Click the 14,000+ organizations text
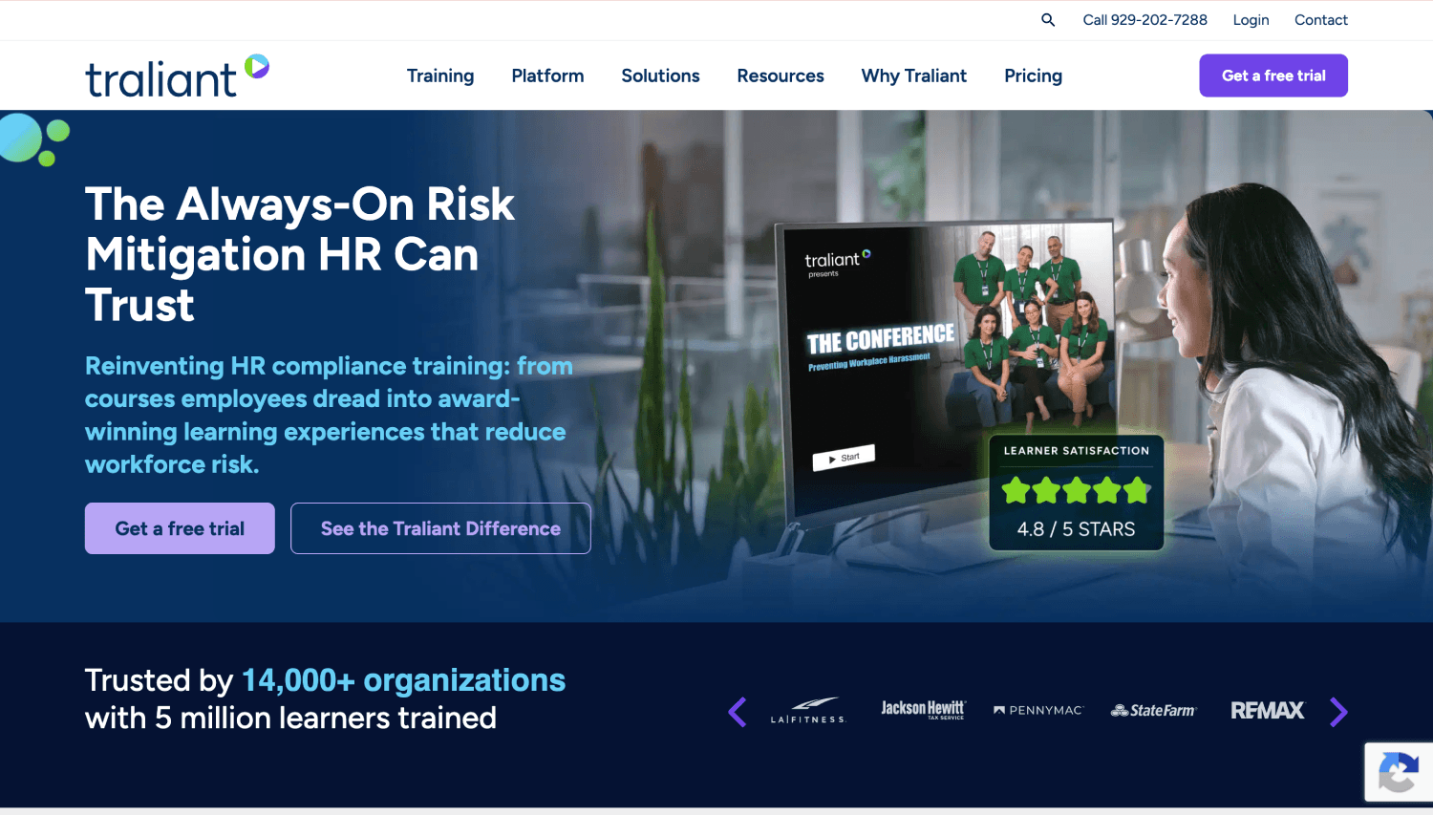The image size is (1433, 815). pyautogui.click(x=403, y=680)
